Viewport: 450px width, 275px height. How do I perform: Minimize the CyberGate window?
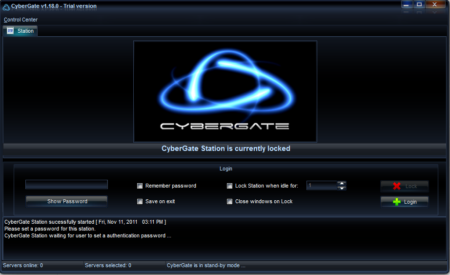(407, 4)
